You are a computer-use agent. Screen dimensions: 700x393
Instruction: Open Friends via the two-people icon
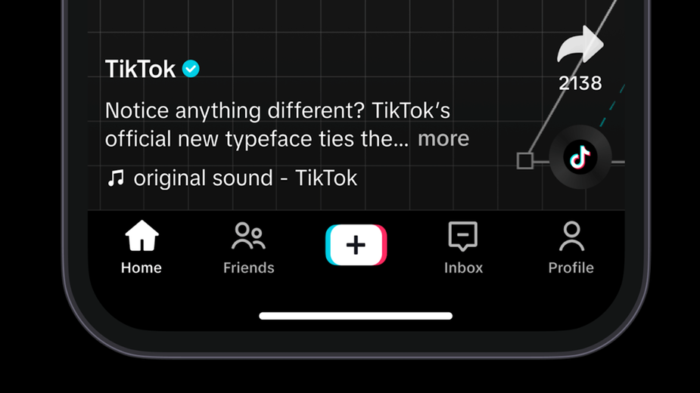click(x=248, y=237)
